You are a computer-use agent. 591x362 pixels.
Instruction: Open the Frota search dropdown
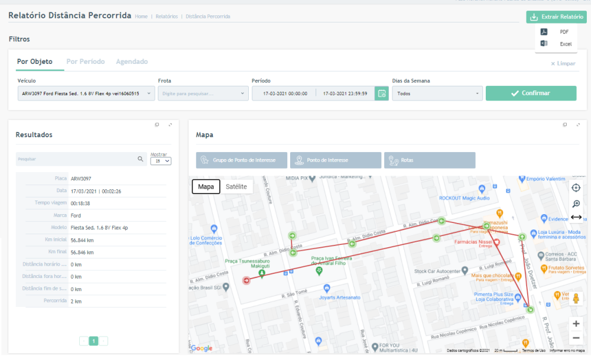[x=203, y=93]
